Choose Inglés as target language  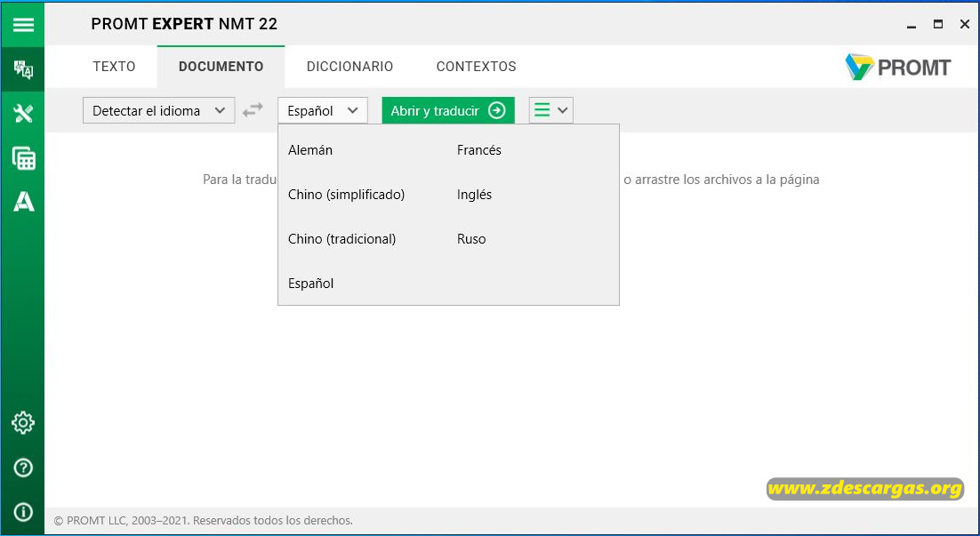474,195
